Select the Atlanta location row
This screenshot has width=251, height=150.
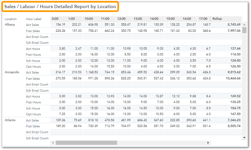click(10, 120)
